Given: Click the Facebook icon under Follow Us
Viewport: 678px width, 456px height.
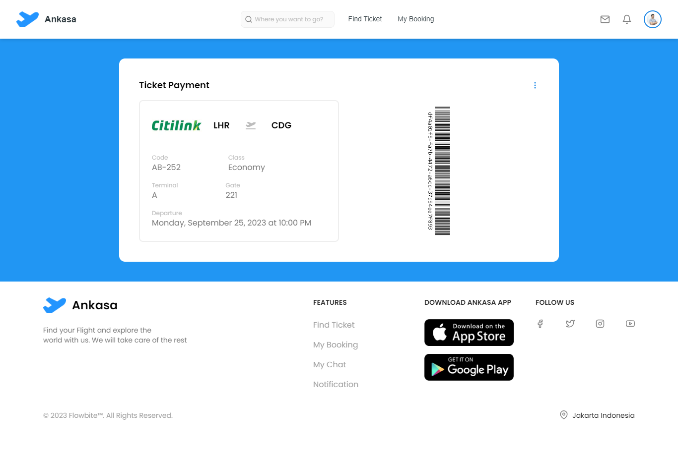Looking at the screenshot, I should 540,323.
